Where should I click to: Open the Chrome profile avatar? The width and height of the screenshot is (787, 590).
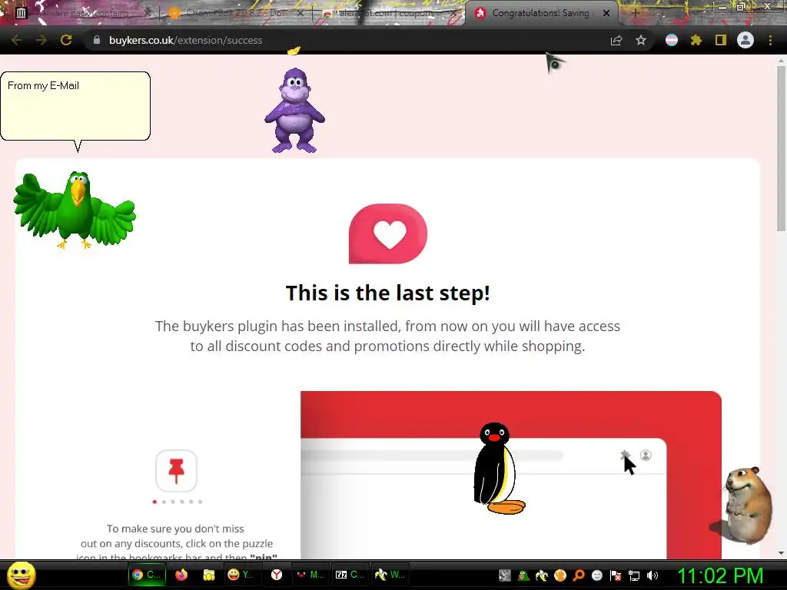click(x=745, y=40)
